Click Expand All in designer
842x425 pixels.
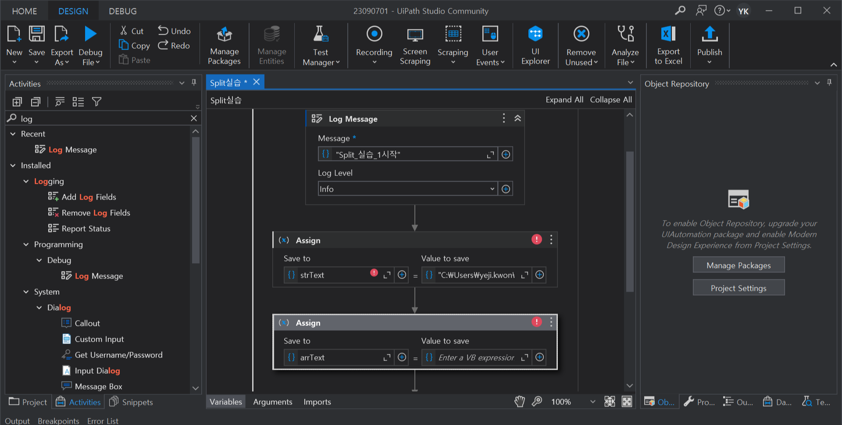click(564, 100)
